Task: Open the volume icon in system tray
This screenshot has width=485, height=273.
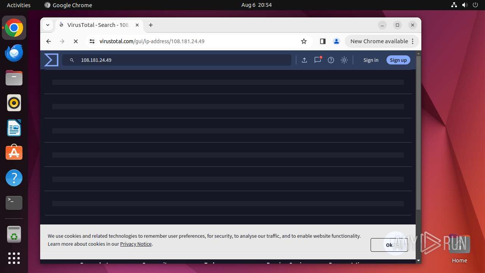Action: coord(465,5)
